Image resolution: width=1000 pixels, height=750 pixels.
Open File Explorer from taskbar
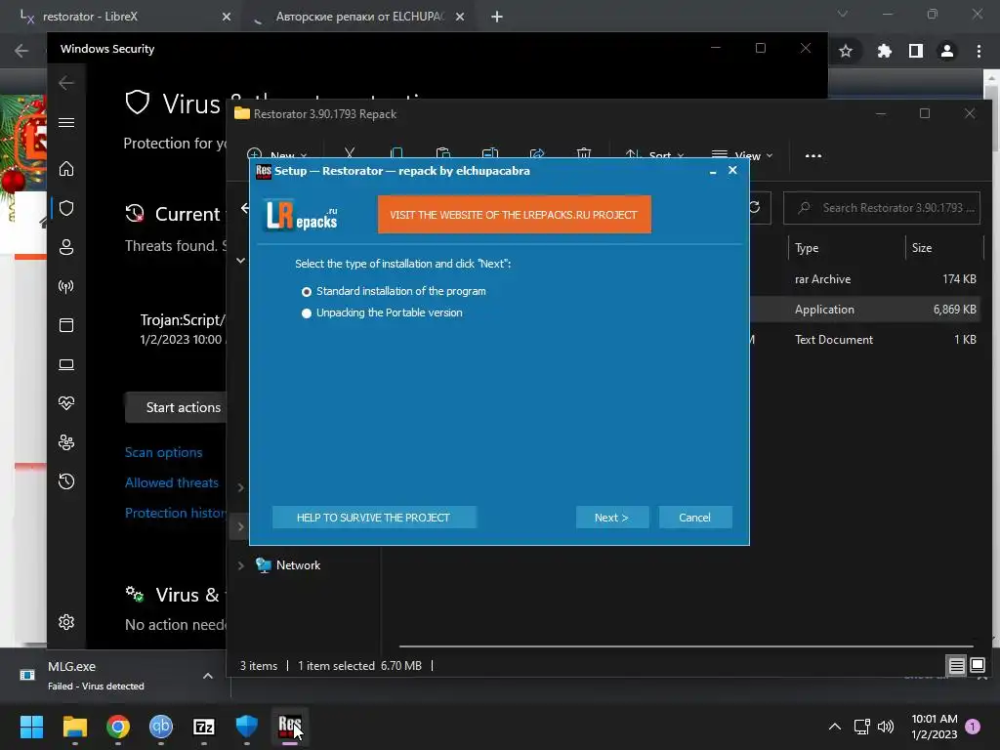(74, 727)
